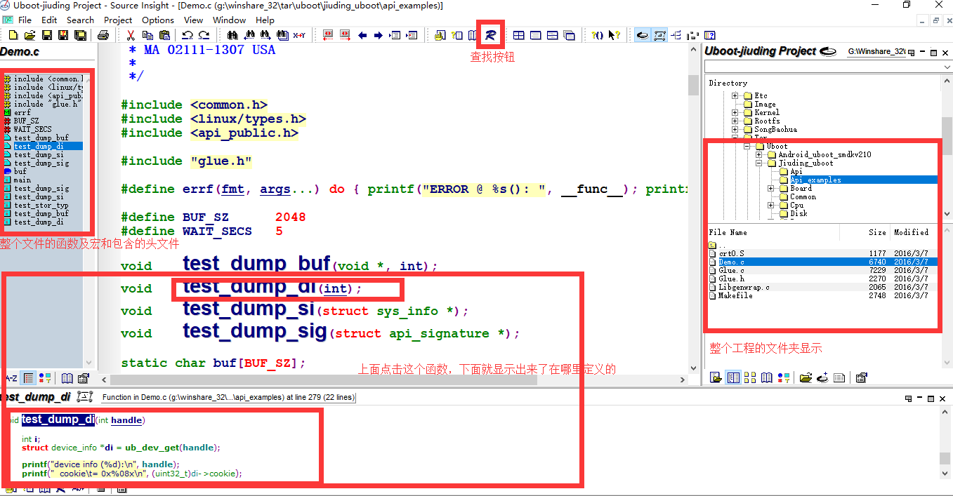953x496 pixels.
Task: Expand the Etc folder in Directory tree
Action: coord(735,96)
